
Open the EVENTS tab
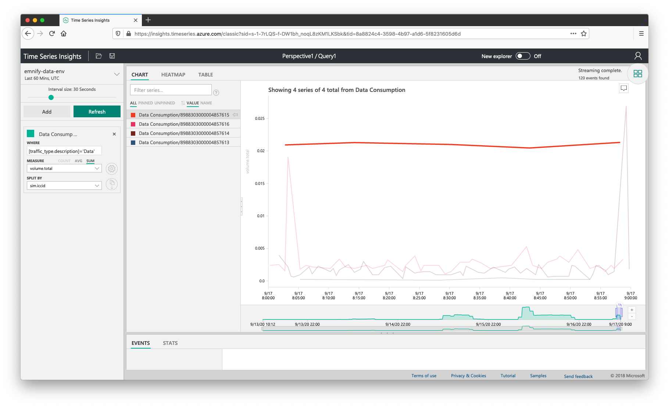pyautogui.click(x=141, y=343)
